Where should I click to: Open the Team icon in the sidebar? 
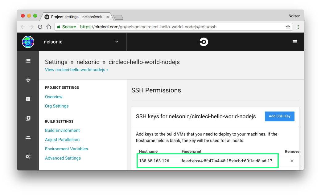click(x=28, y=137)
